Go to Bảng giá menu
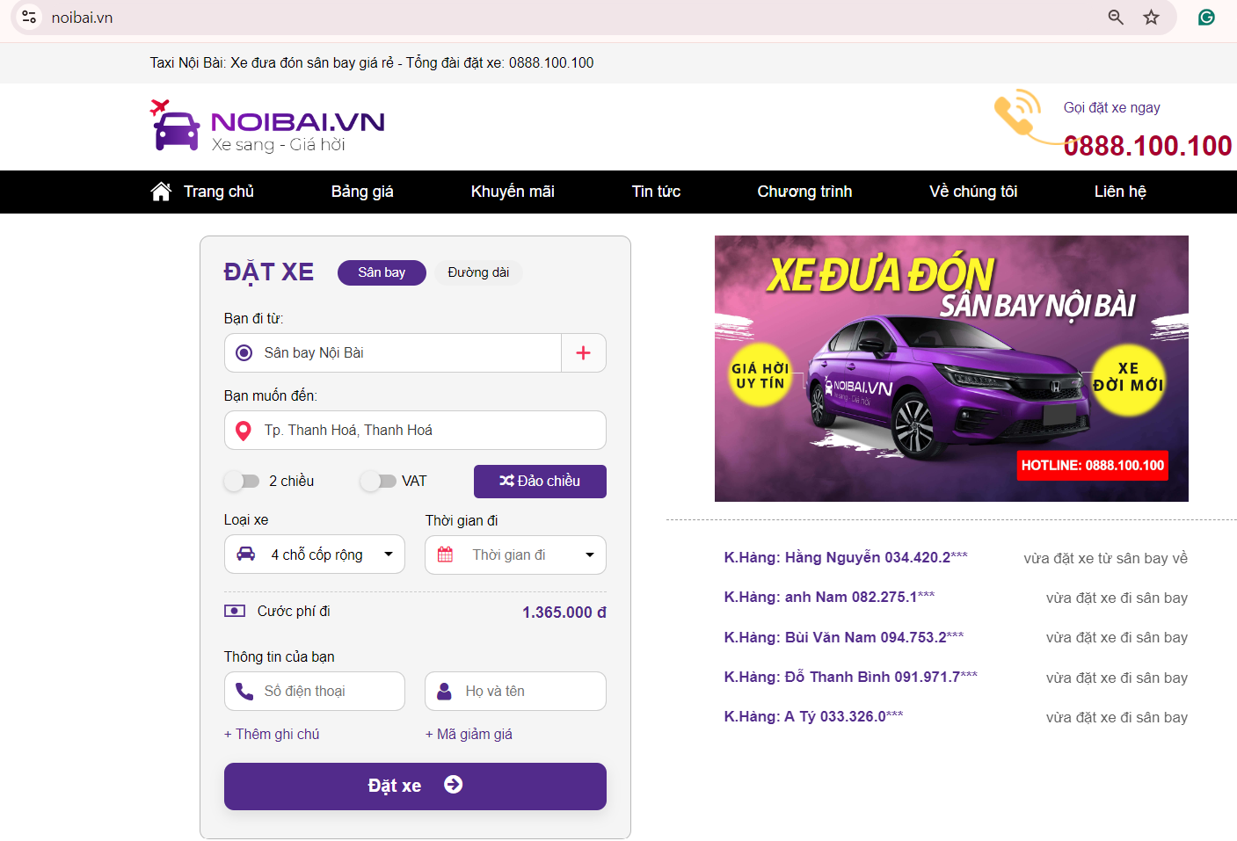The width and height of the screenshot is (1237, 841). pyautogui.click(x=362, y=192)
